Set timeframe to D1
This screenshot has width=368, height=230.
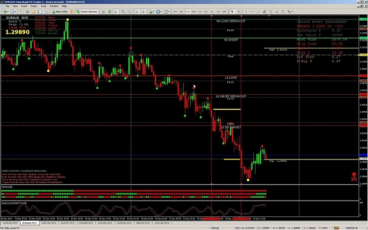tap(212, 12)
